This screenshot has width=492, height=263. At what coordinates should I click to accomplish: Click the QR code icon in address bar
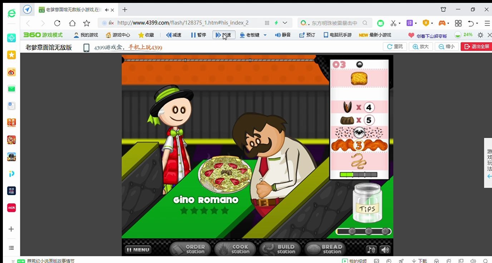267,23
